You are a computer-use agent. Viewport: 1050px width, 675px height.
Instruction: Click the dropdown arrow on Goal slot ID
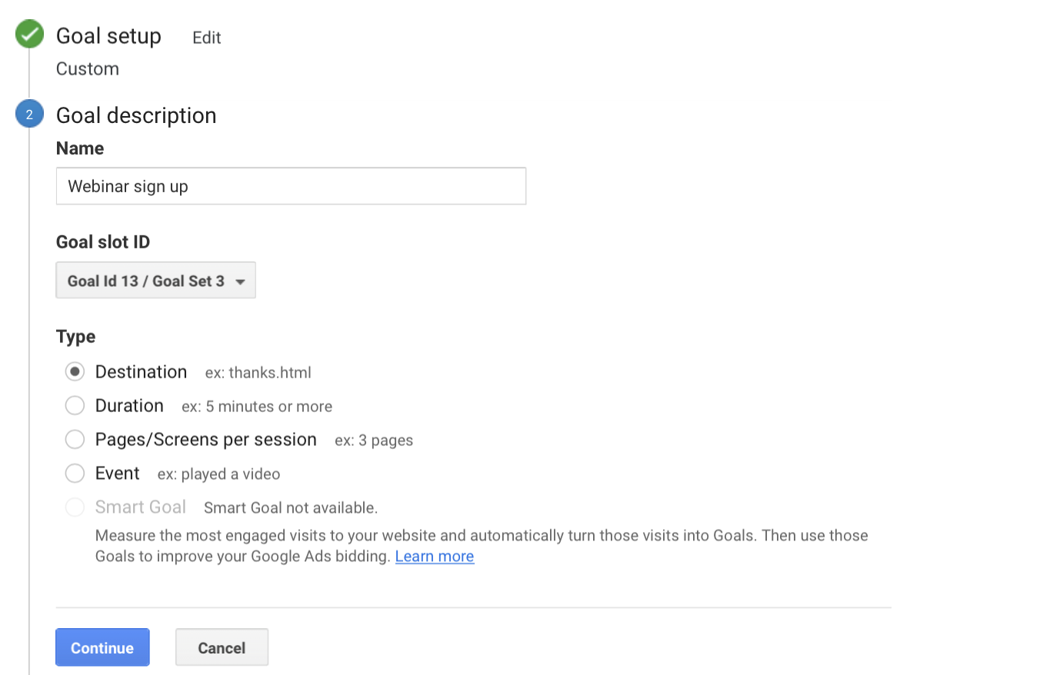240,280
